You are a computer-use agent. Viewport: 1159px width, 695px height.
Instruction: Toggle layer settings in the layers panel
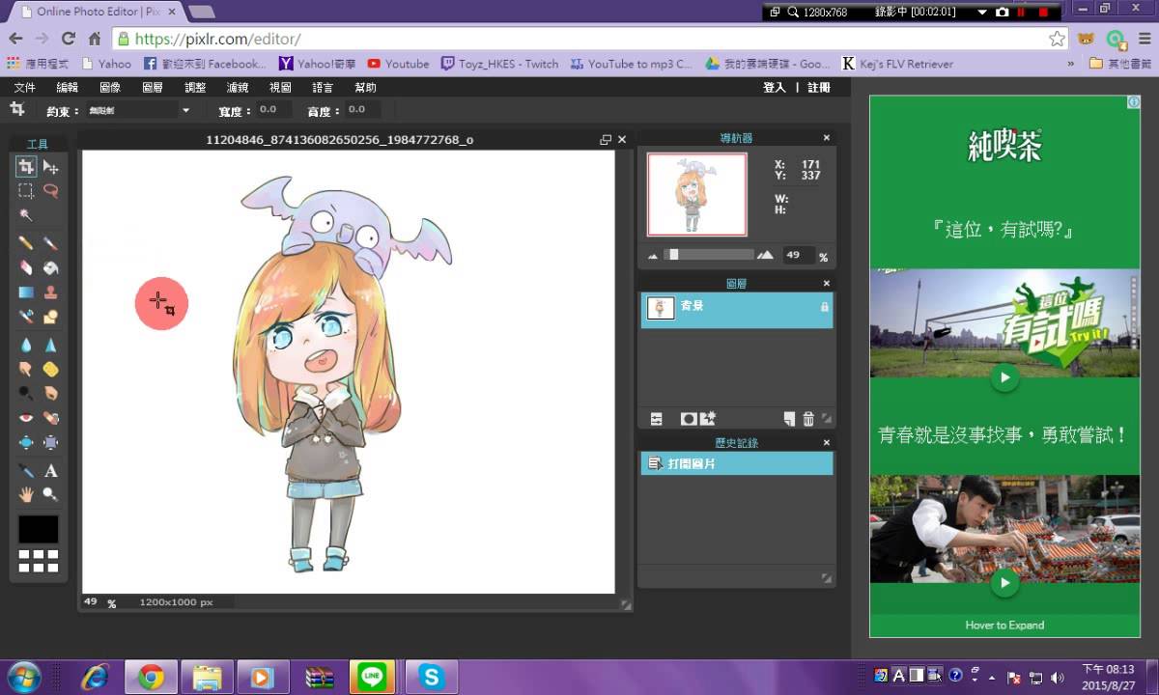point(657,419)
